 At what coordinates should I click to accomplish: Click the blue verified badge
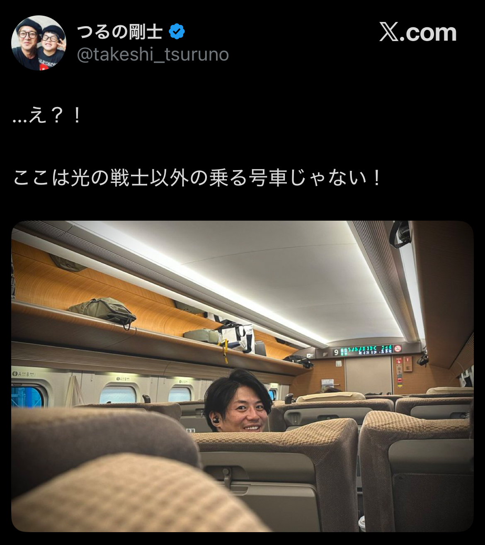click(177, 32)
